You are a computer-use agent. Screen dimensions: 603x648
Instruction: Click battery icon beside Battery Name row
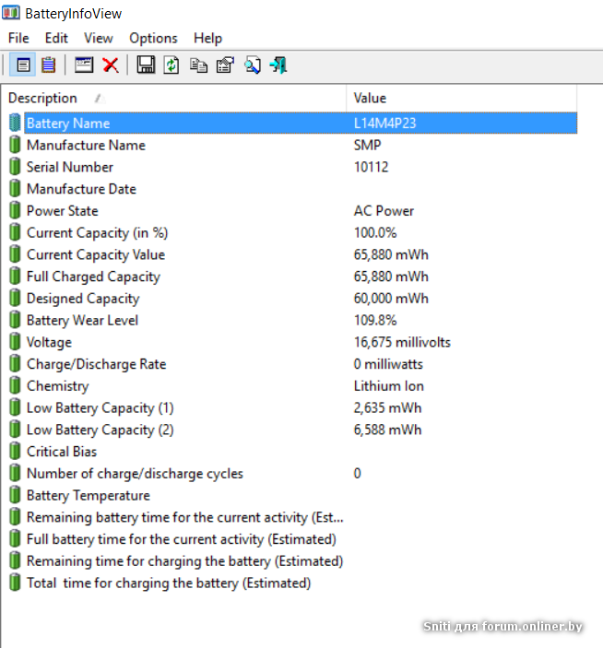click(x=15, y=123)
